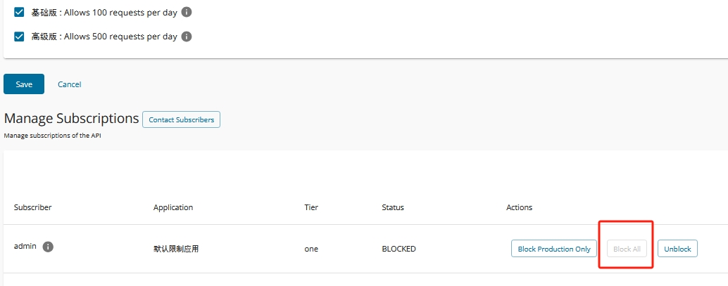728x286 pixels.
Task: Select the Application column header
Action: [173, 207]
